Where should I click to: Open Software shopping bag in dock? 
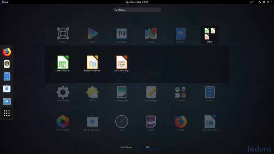[7, 89]
